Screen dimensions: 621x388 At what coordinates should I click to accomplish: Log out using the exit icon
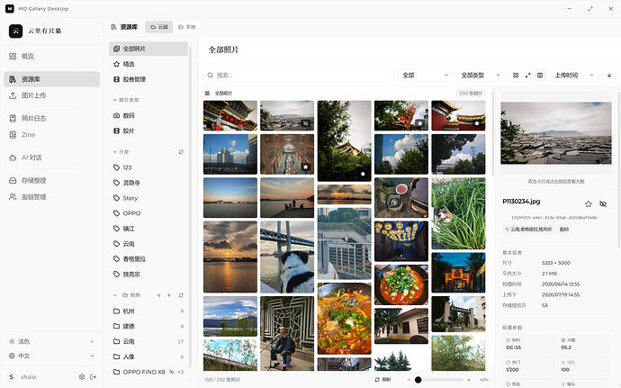93,377
